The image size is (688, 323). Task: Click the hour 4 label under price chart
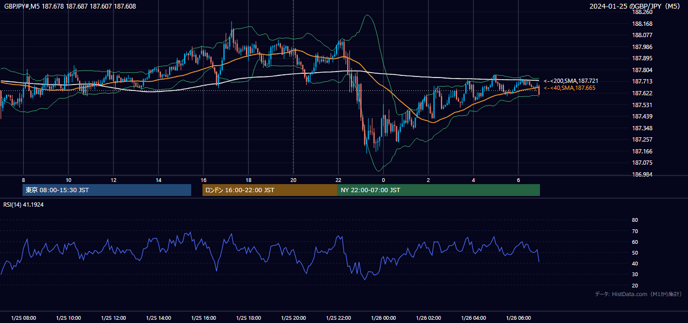coord(473,180)
